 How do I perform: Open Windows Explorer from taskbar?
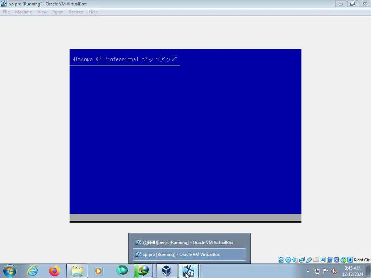click(77, 271)
